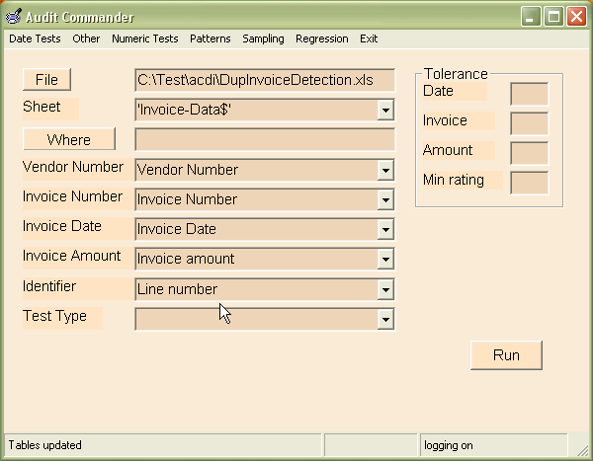Click the Min rating label

(454, 180)
